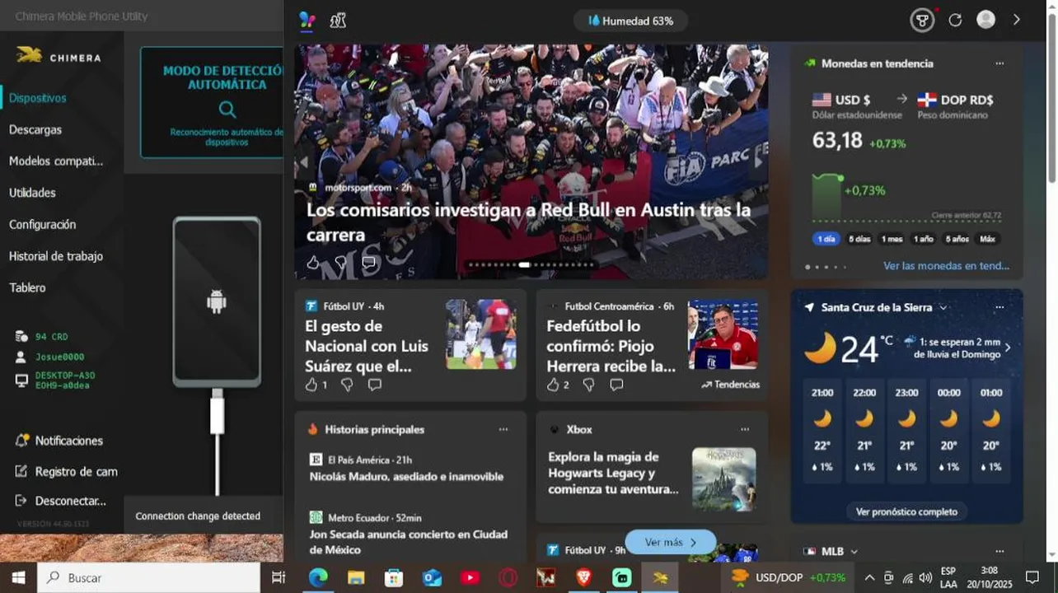
Task: Click the Josue0000 user name
Action: [x=59, y=357]
